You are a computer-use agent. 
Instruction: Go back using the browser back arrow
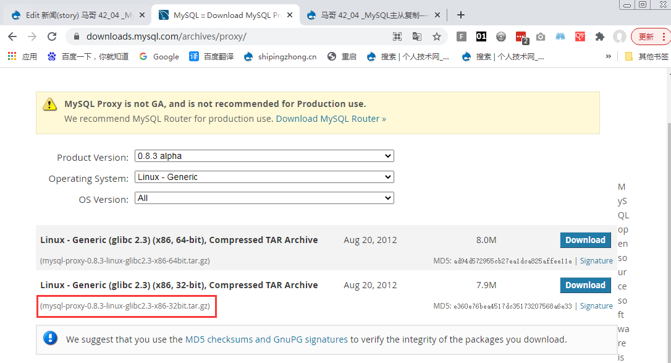(12, 37)
